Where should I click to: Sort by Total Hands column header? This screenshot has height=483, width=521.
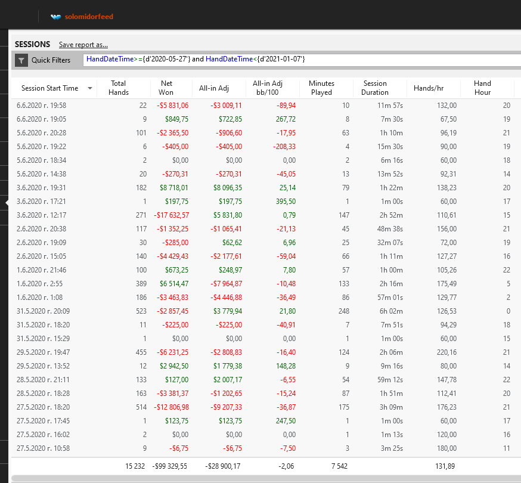[x=118, y=88]
